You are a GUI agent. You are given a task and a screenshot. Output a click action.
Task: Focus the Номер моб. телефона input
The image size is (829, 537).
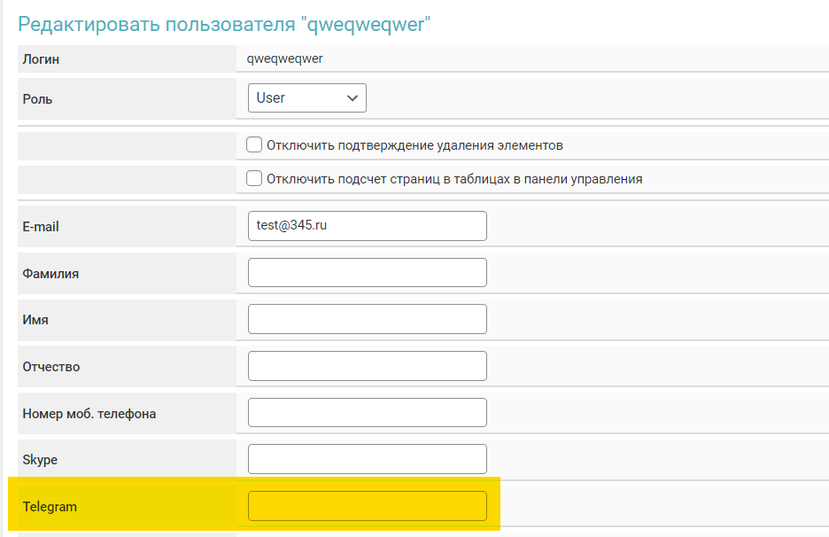coord(367,413)
